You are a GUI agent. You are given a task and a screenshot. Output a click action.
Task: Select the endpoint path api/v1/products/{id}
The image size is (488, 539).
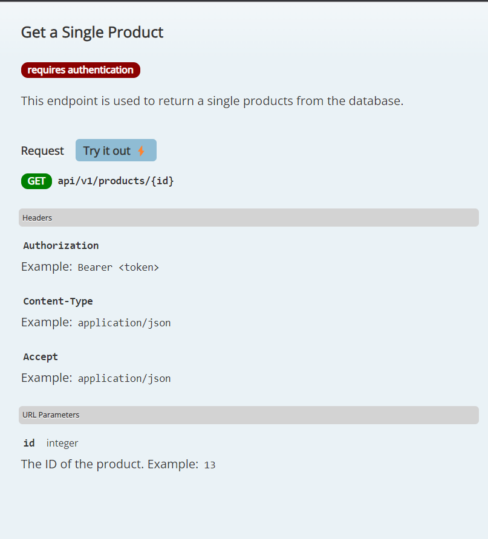pos(115,181)
